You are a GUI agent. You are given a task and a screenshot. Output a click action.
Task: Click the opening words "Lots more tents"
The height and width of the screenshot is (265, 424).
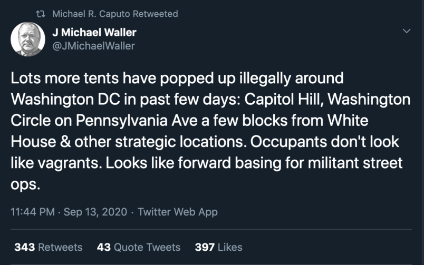click(x=52, y=78)
